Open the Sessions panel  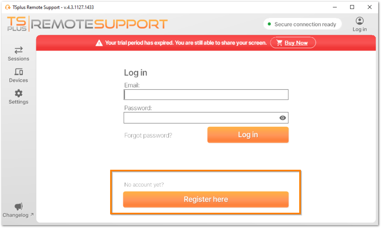[x=18, y=54]
